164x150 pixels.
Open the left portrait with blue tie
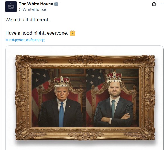coord(59,98)
